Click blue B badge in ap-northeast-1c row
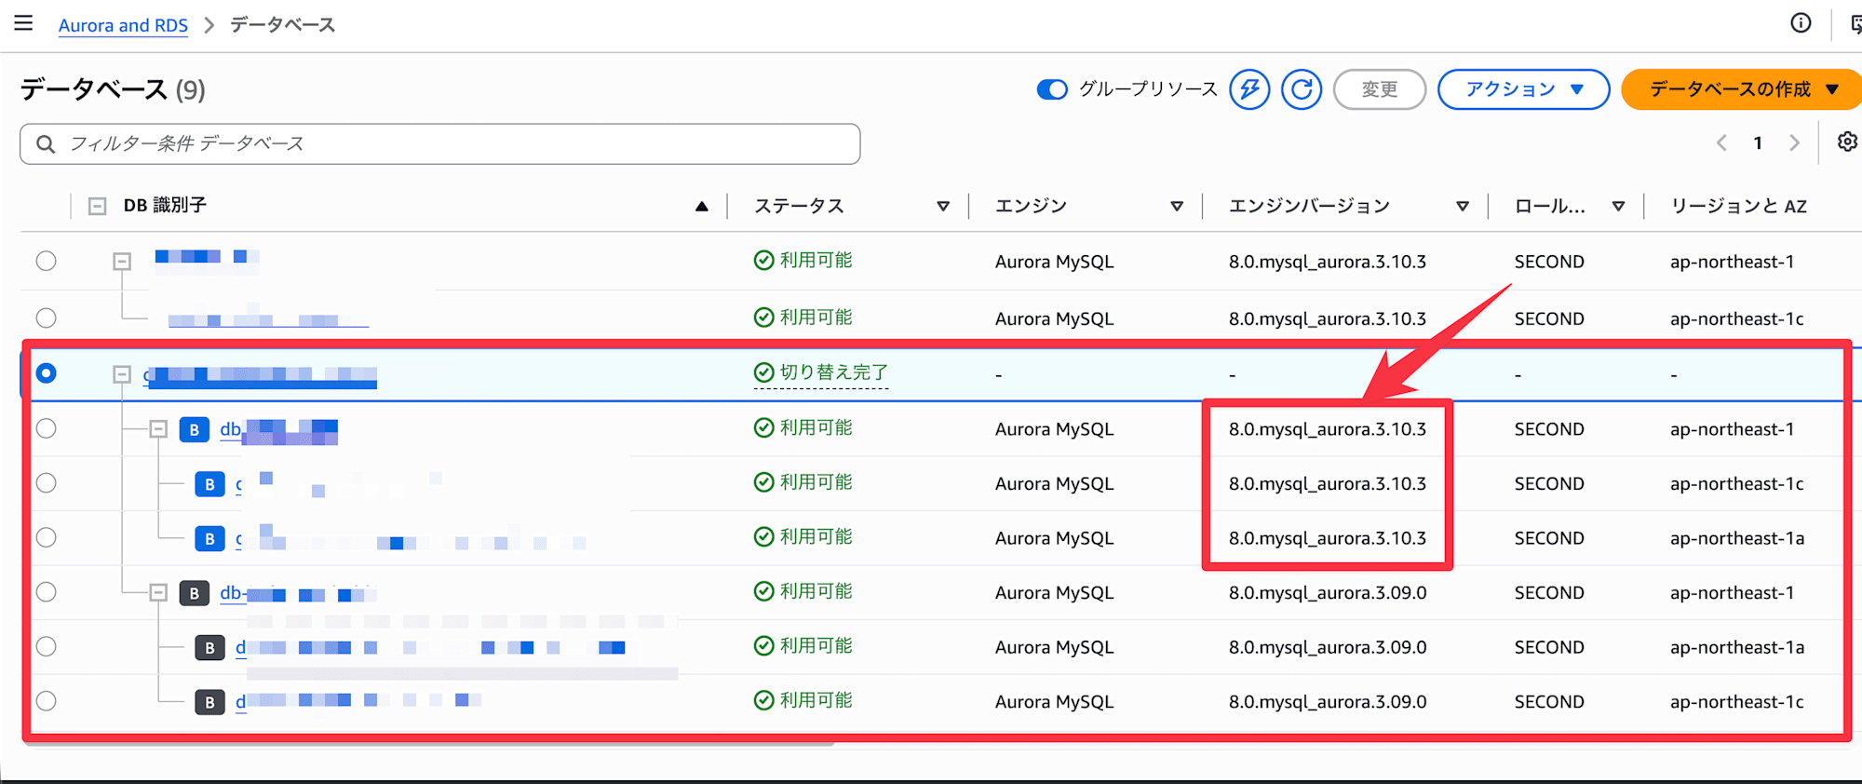The height and width of the screenshot is (784, 1862). [209, 484]
